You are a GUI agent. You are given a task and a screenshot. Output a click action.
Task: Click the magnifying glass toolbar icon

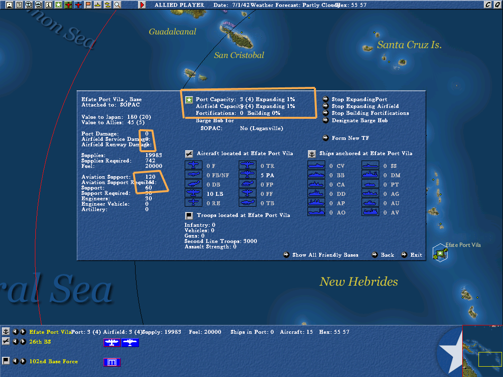[117, 5]
